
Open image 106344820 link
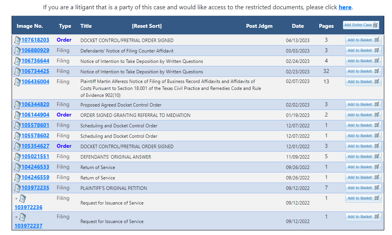[35, 105]
